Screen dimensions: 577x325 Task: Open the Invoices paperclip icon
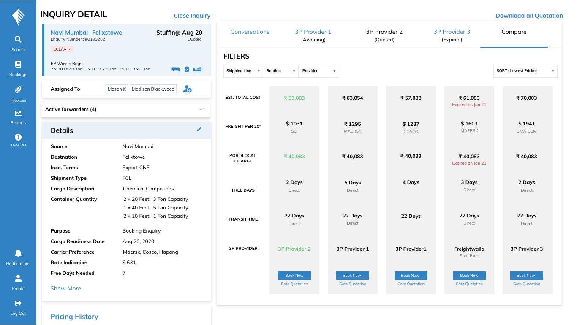tap(18, 90)
